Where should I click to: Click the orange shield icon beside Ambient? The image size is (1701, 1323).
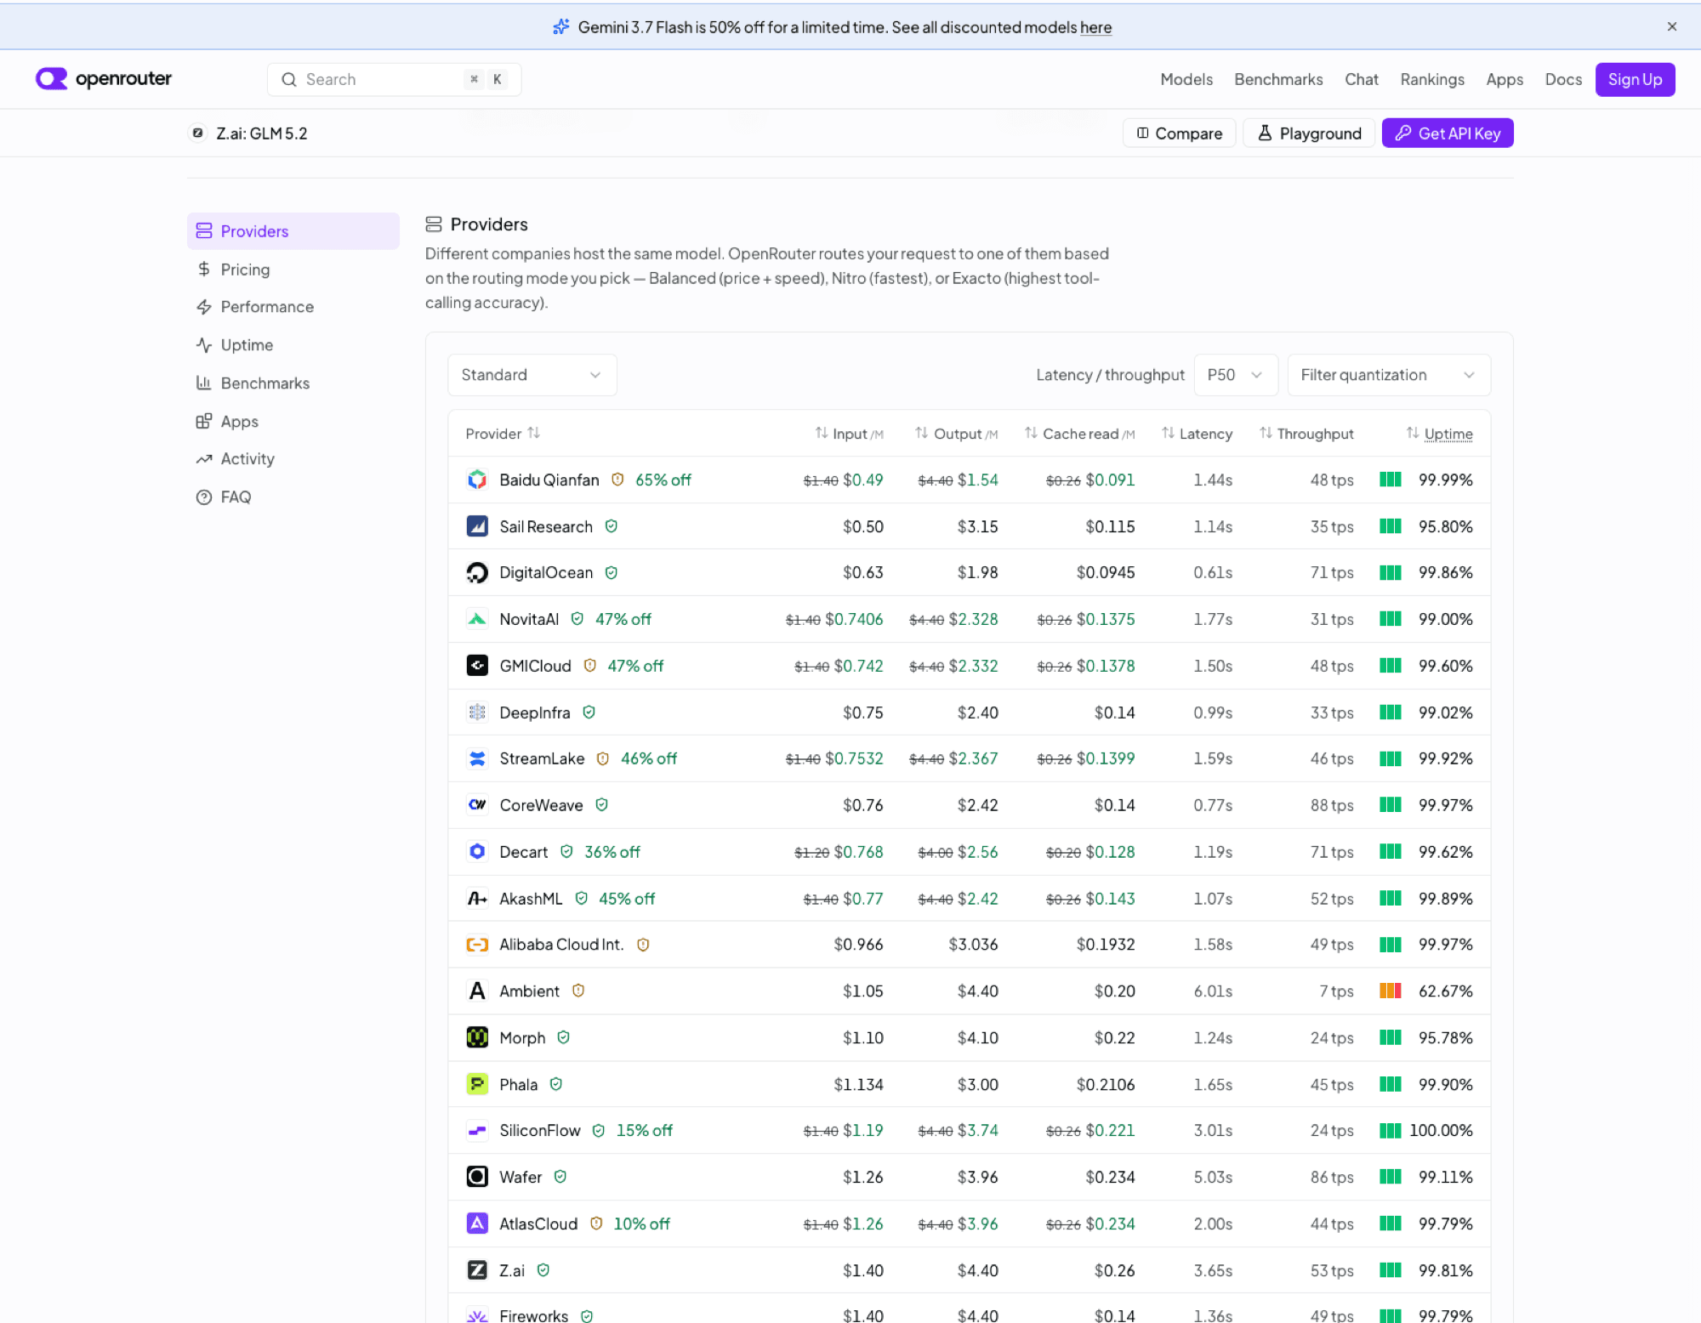578,991
